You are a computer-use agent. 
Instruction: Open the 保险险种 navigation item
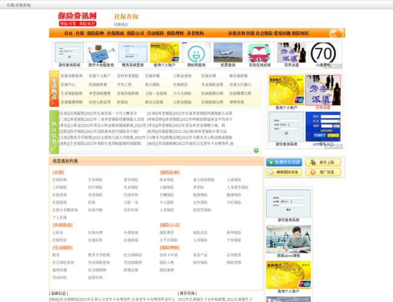tap(96, 33)
